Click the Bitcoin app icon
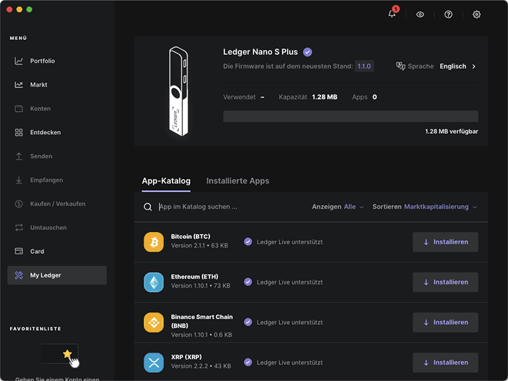508x381 pixels. tap(154, 242)
